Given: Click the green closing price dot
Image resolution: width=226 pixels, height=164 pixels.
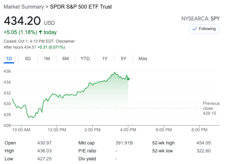Looking at the screenshot, I should (128, 79).
